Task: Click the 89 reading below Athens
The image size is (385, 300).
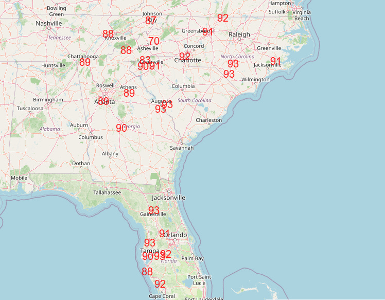Action: click(129, 93)
